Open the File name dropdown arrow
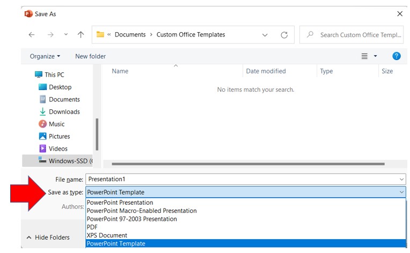The image size is (410, 253). point(401,180)
